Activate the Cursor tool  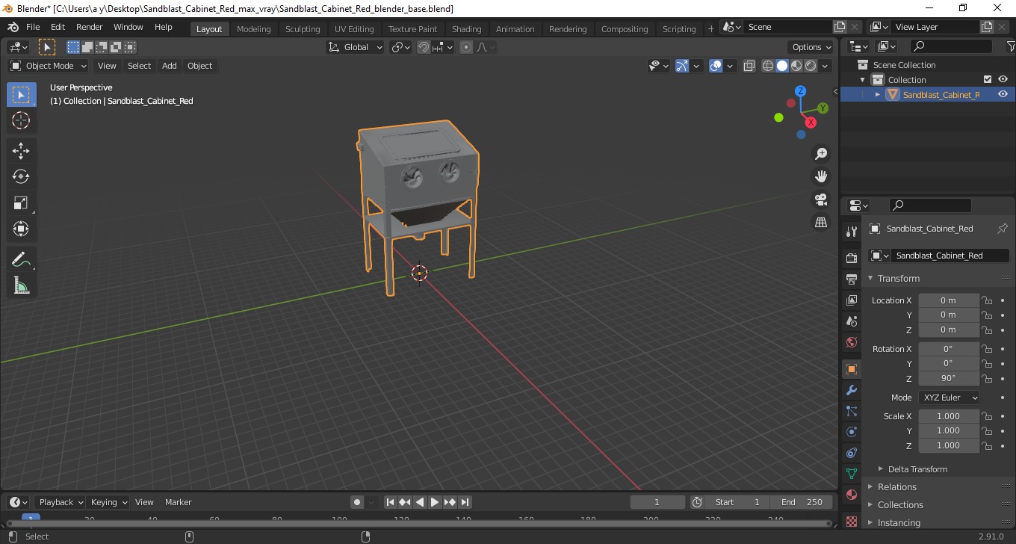(x=21, y=120)
